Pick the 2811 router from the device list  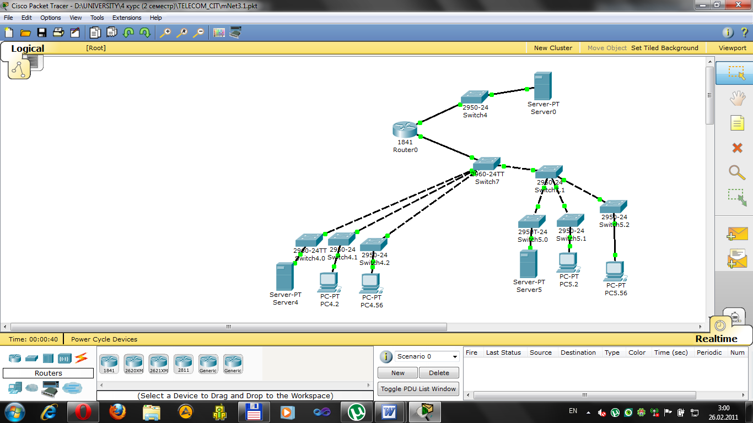point(183,364)
